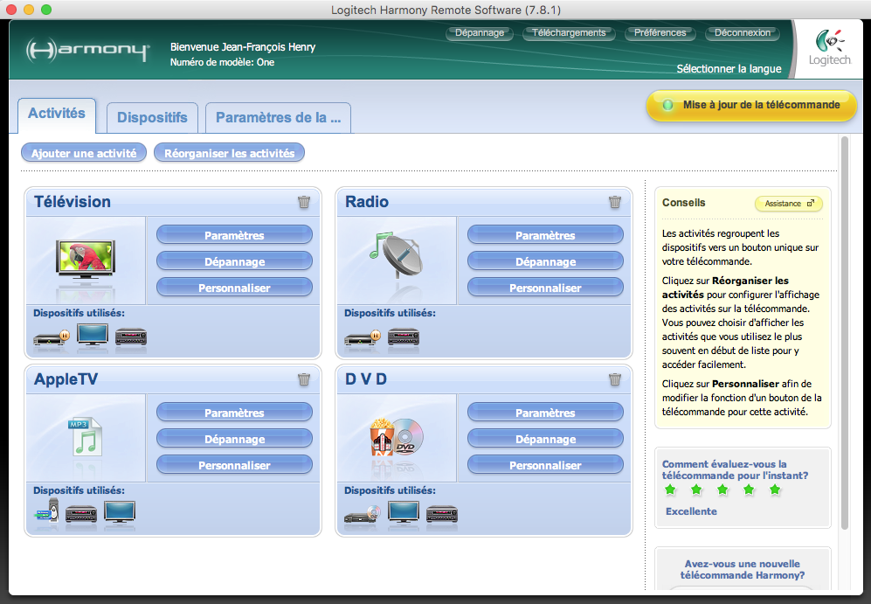Click the Télévision activity title

coord(73,202)
